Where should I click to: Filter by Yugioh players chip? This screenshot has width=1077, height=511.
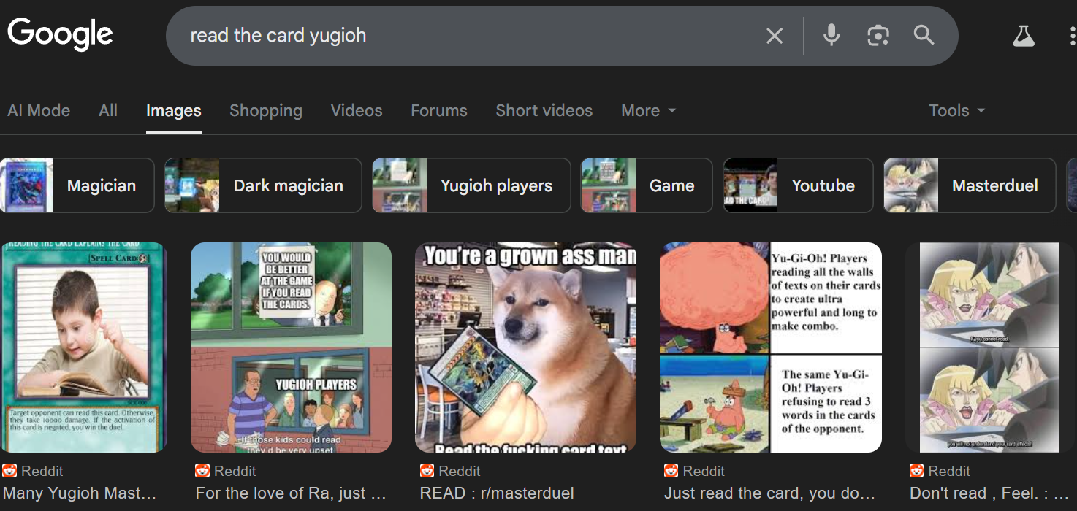coord(471,185)
